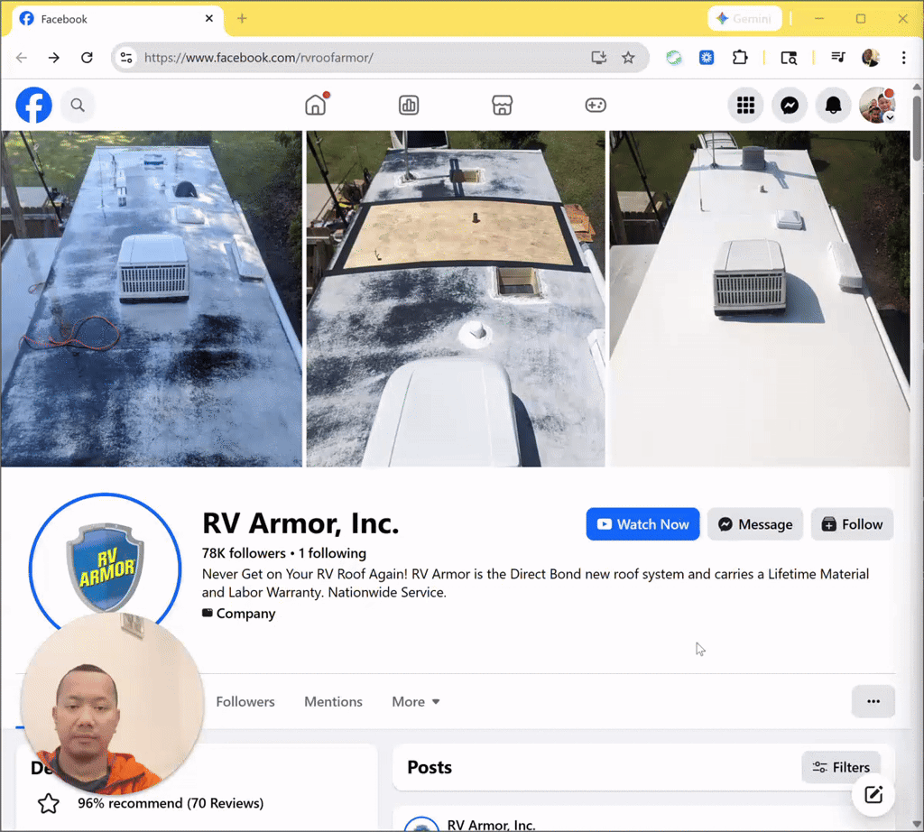The height and width of the screenshot is (832, 924).
Task: Click the blue gear extension icon
Action: [707, 57]
